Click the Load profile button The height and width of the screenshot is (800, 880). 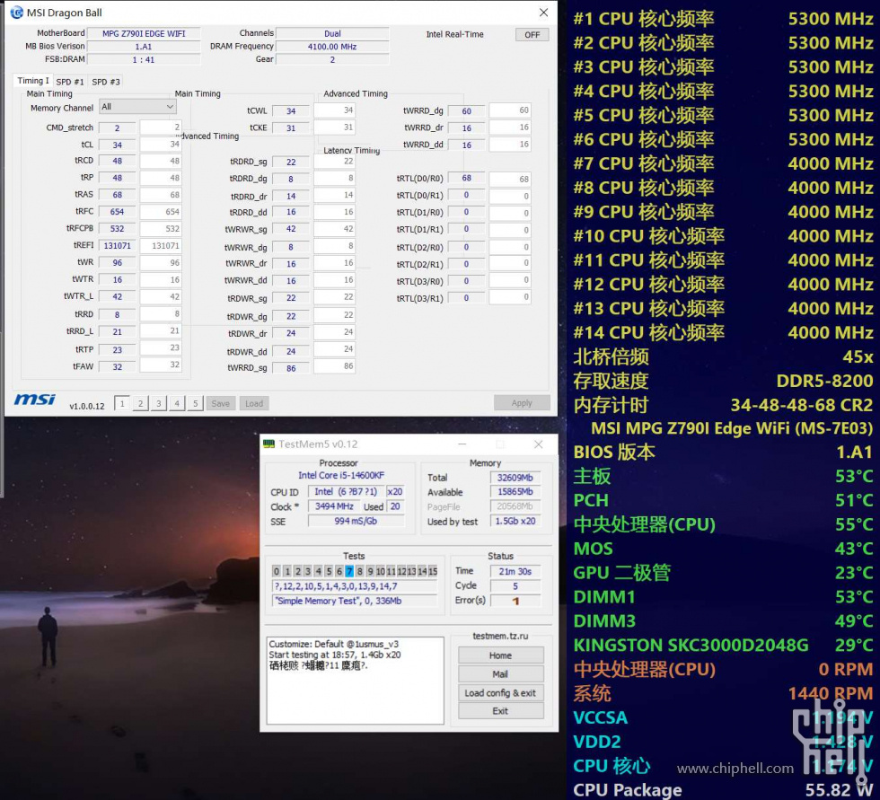254,403
